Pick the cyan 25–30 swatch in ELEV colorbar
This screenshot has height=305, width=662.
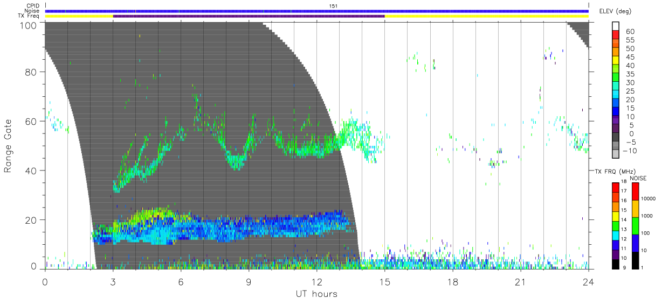coord(616,86)
